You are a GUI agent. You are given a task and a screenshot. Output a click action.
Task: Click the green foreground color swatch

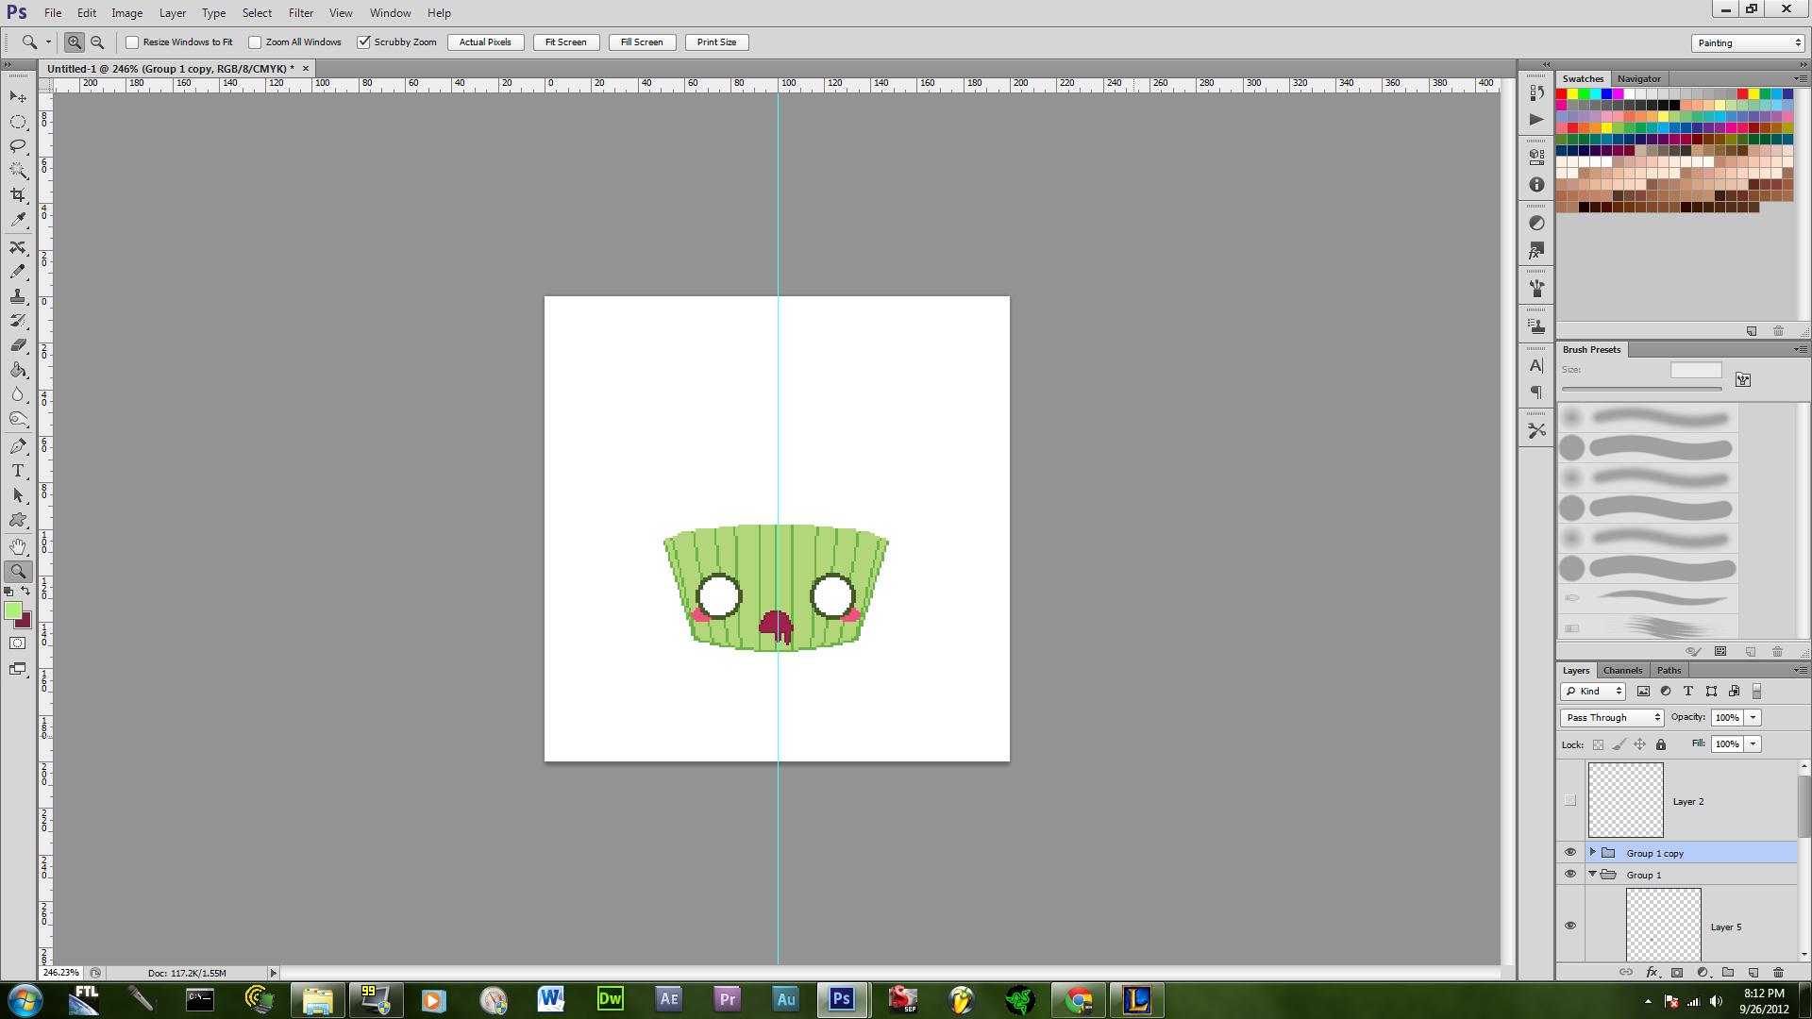pyautogui.click(x=12, y=610)
